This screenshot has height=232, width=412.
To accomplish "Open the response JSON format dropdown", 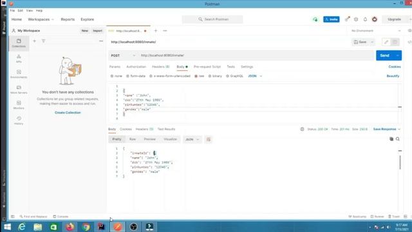I will click(x=192, y=139).
